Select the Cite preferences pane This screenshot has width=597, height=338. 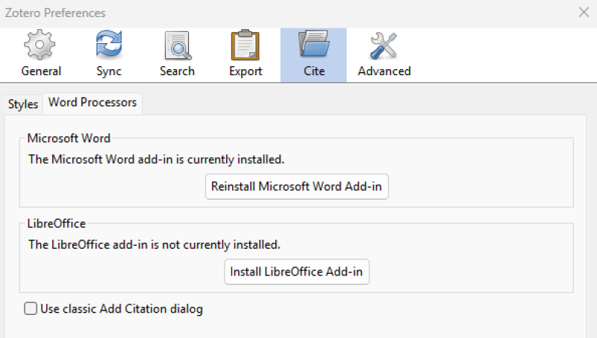[313, 55]
